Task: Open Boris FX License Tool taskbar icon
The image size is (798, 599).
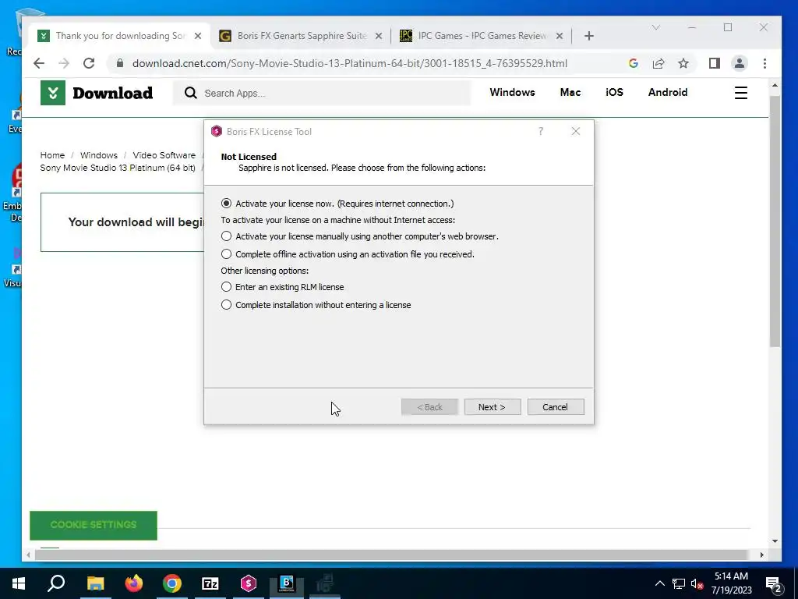Action: [x=287, y=583]
